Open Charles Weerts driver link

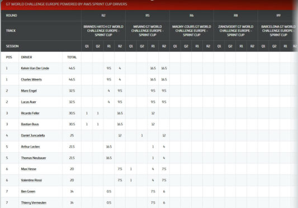coord(31,79)
